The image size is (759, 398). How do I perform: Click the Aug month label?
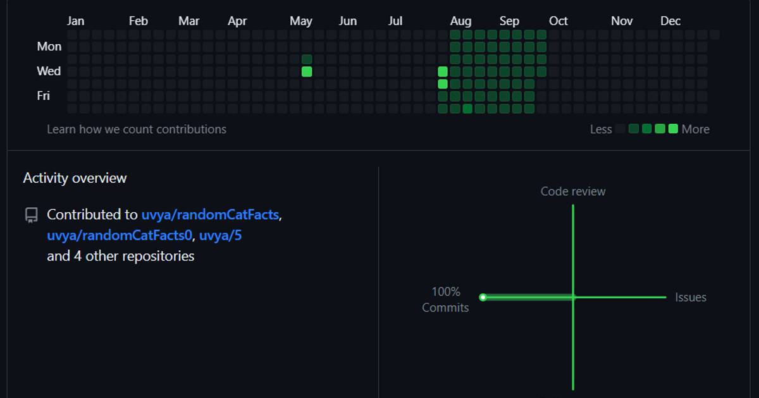pos(461,21)
